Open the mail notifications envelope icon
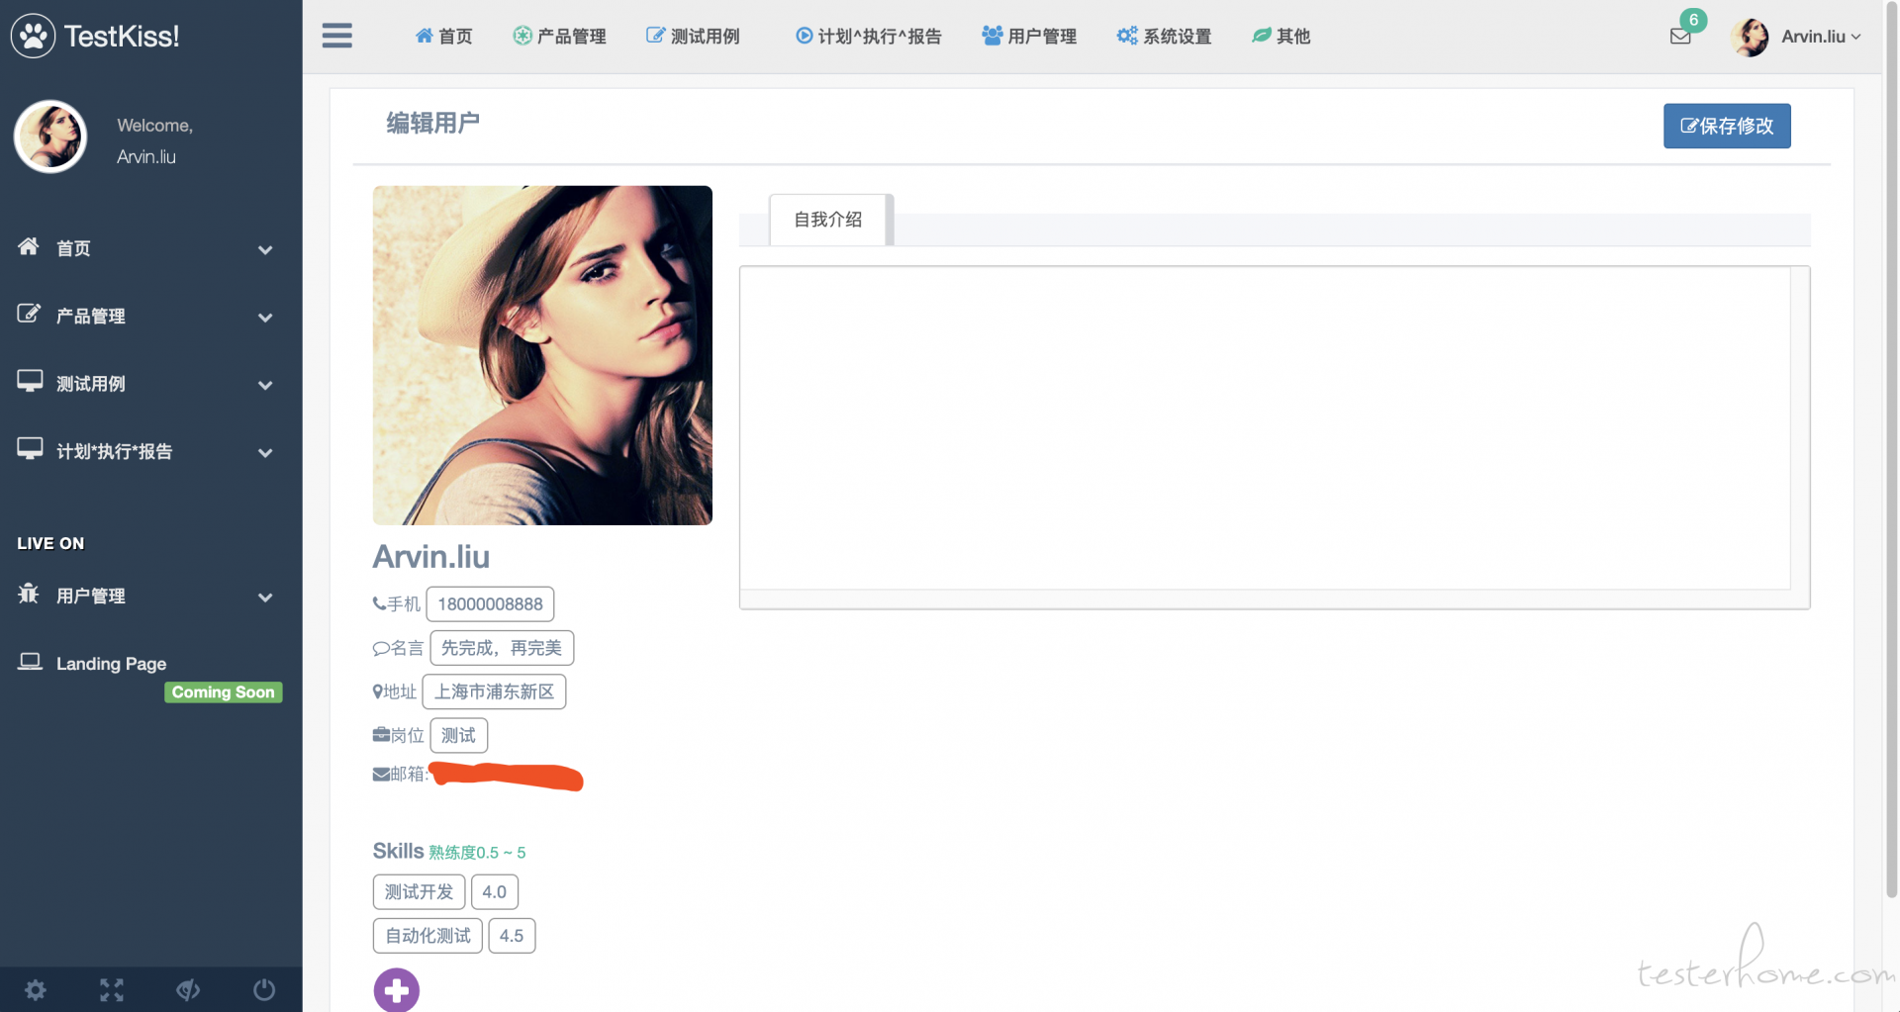This screenshot has width=1900, height=1012. (x=1680, y=37)
